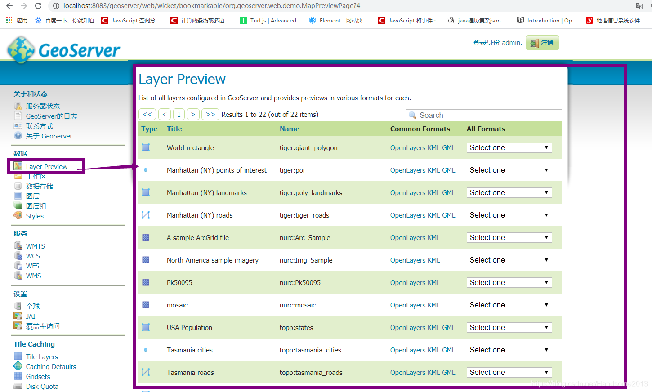The width and height of the screenshot is (652, 392).
Task: Click the GeoServer logo
Action: coord(63,50)
